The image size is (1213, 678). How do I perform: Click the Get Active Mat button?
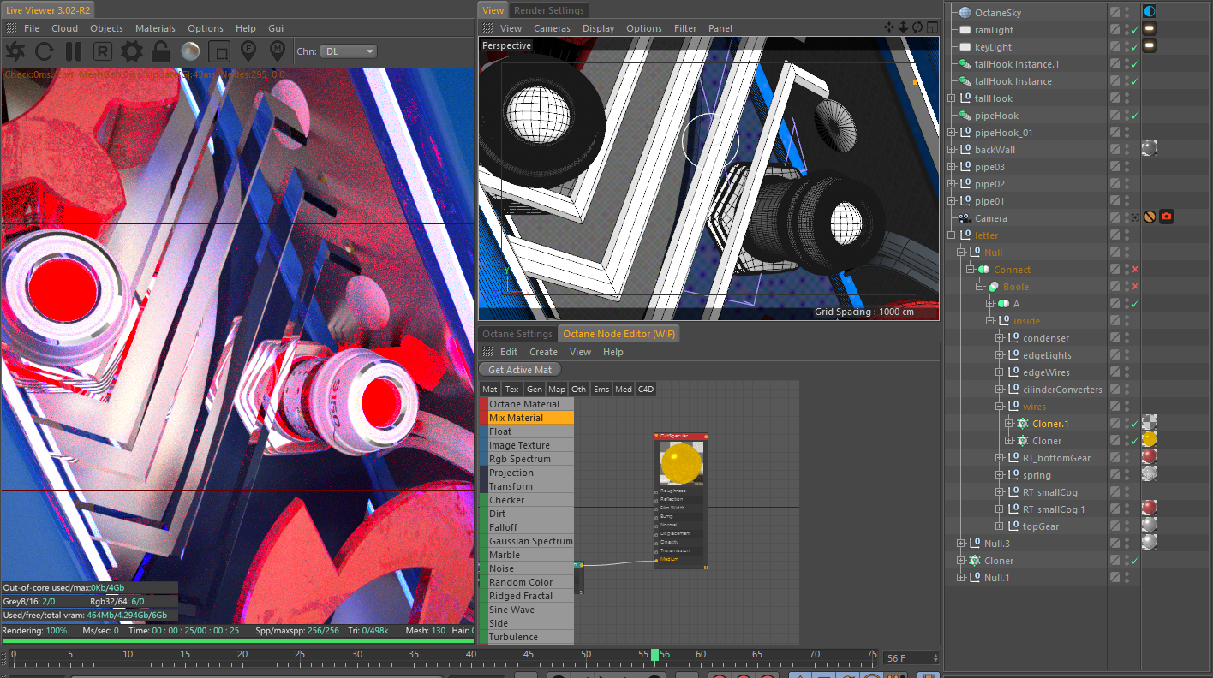(520, 370)
